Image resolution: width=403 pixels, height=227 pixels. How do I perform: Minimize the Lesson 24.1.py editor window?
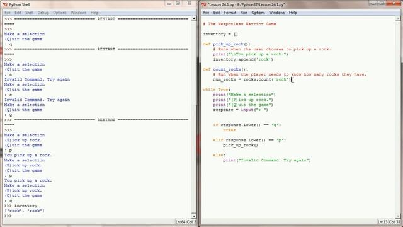pos(373,4)
